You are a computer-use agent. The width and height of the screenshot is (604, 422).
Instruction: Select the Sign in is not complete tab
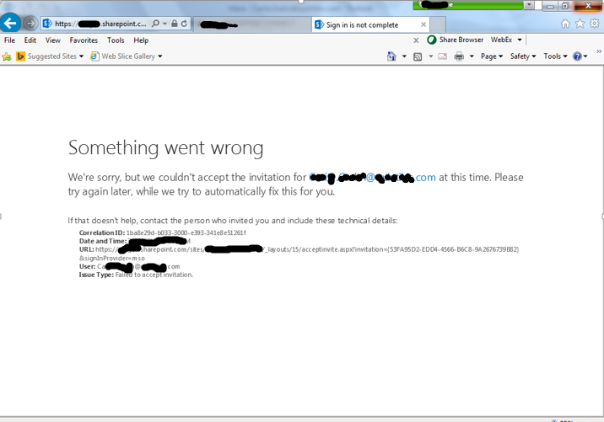point(370,24)
